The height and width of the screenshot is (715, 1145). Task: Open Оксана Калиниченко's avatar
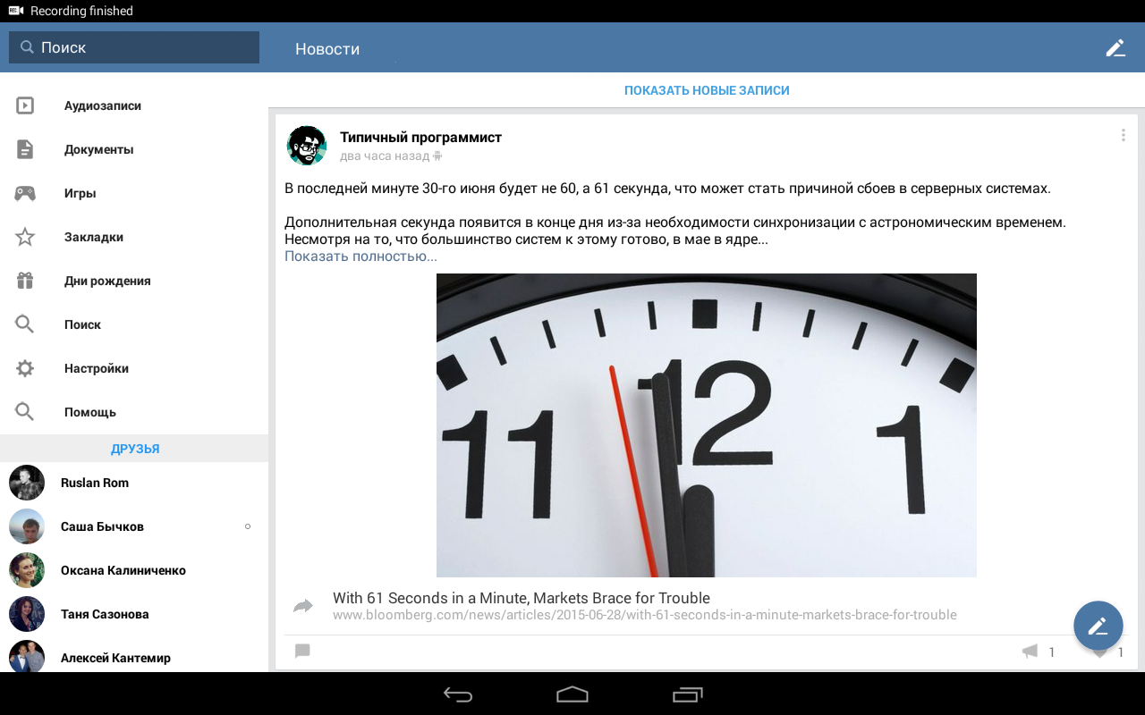click(27, 570)
